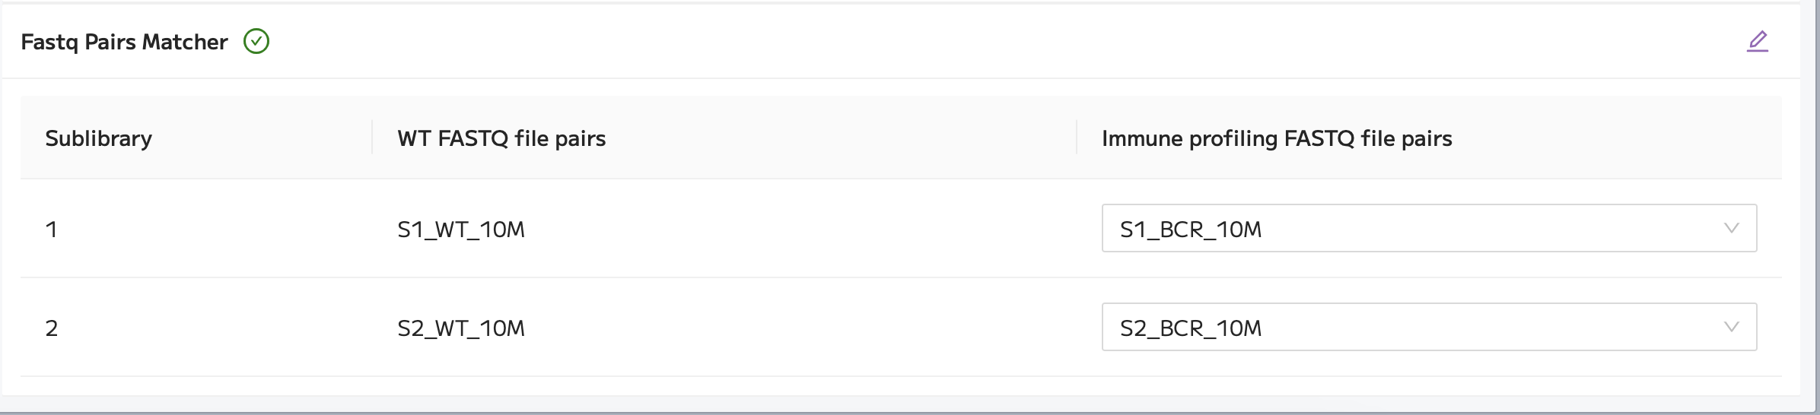
Task: Click the selected S2_BCR_10M value text
Action: pos(1191,328)
